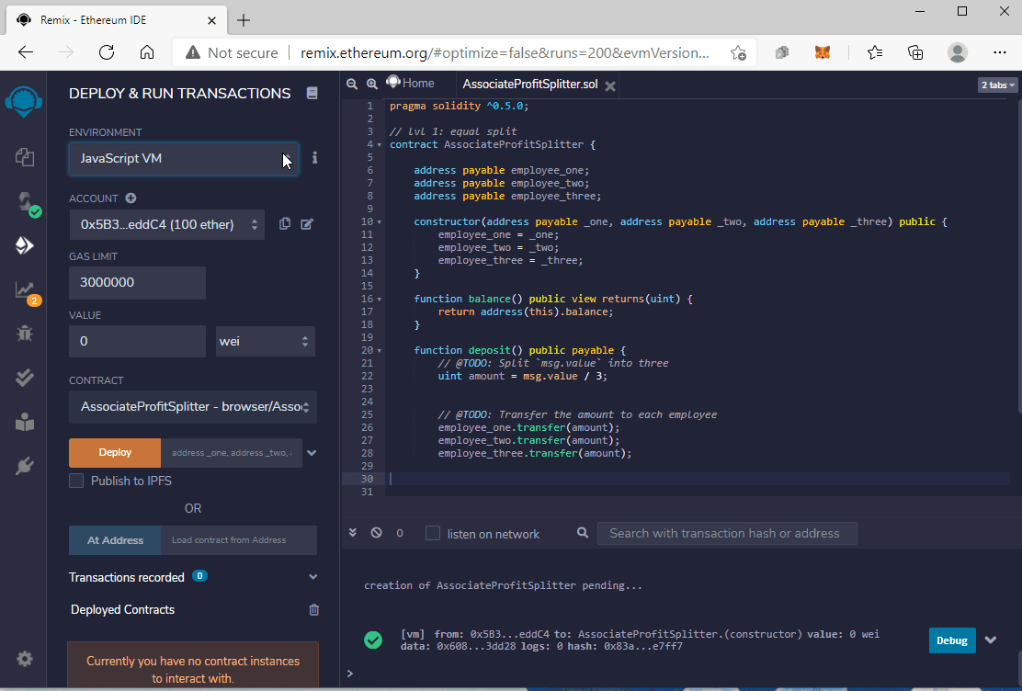Add this page to favorites star
The width and height of the screenshot is (1022, 691).
[x=738, y=52]
